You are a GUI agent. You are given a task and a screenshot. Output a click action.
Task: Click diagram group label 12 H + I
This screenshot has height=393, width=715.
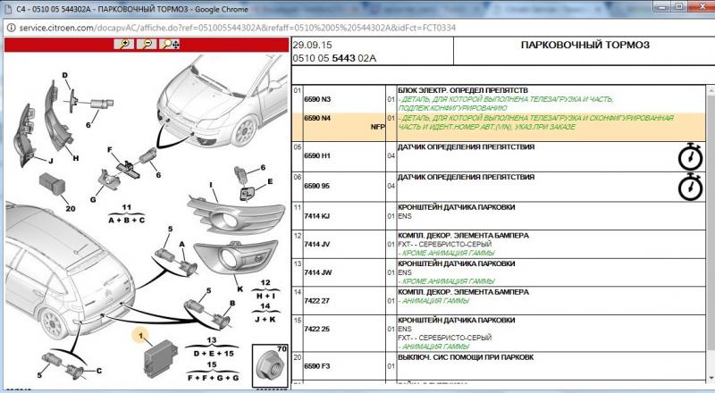[x=265, y=289]
